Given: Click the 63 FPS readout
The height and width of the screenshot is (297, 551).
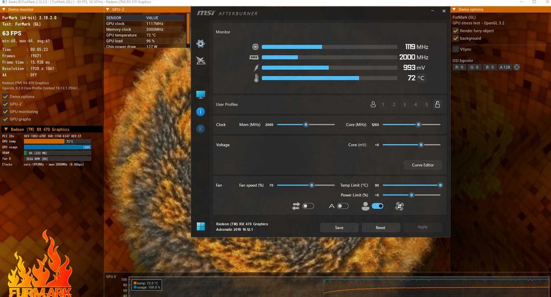Looking at the screenshot, I should (x=12, y=34).
